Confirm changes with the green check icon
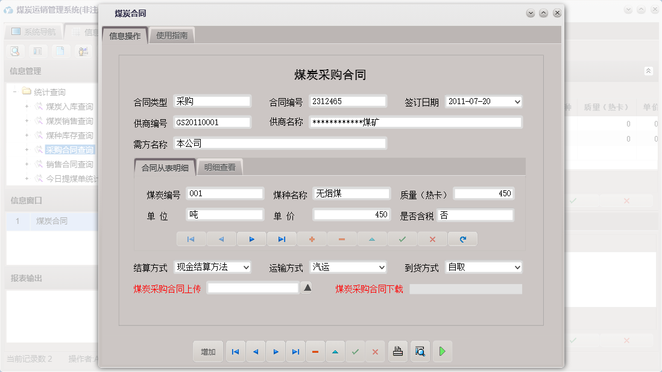This screenshot has height=372, width=662. (402, 239)
